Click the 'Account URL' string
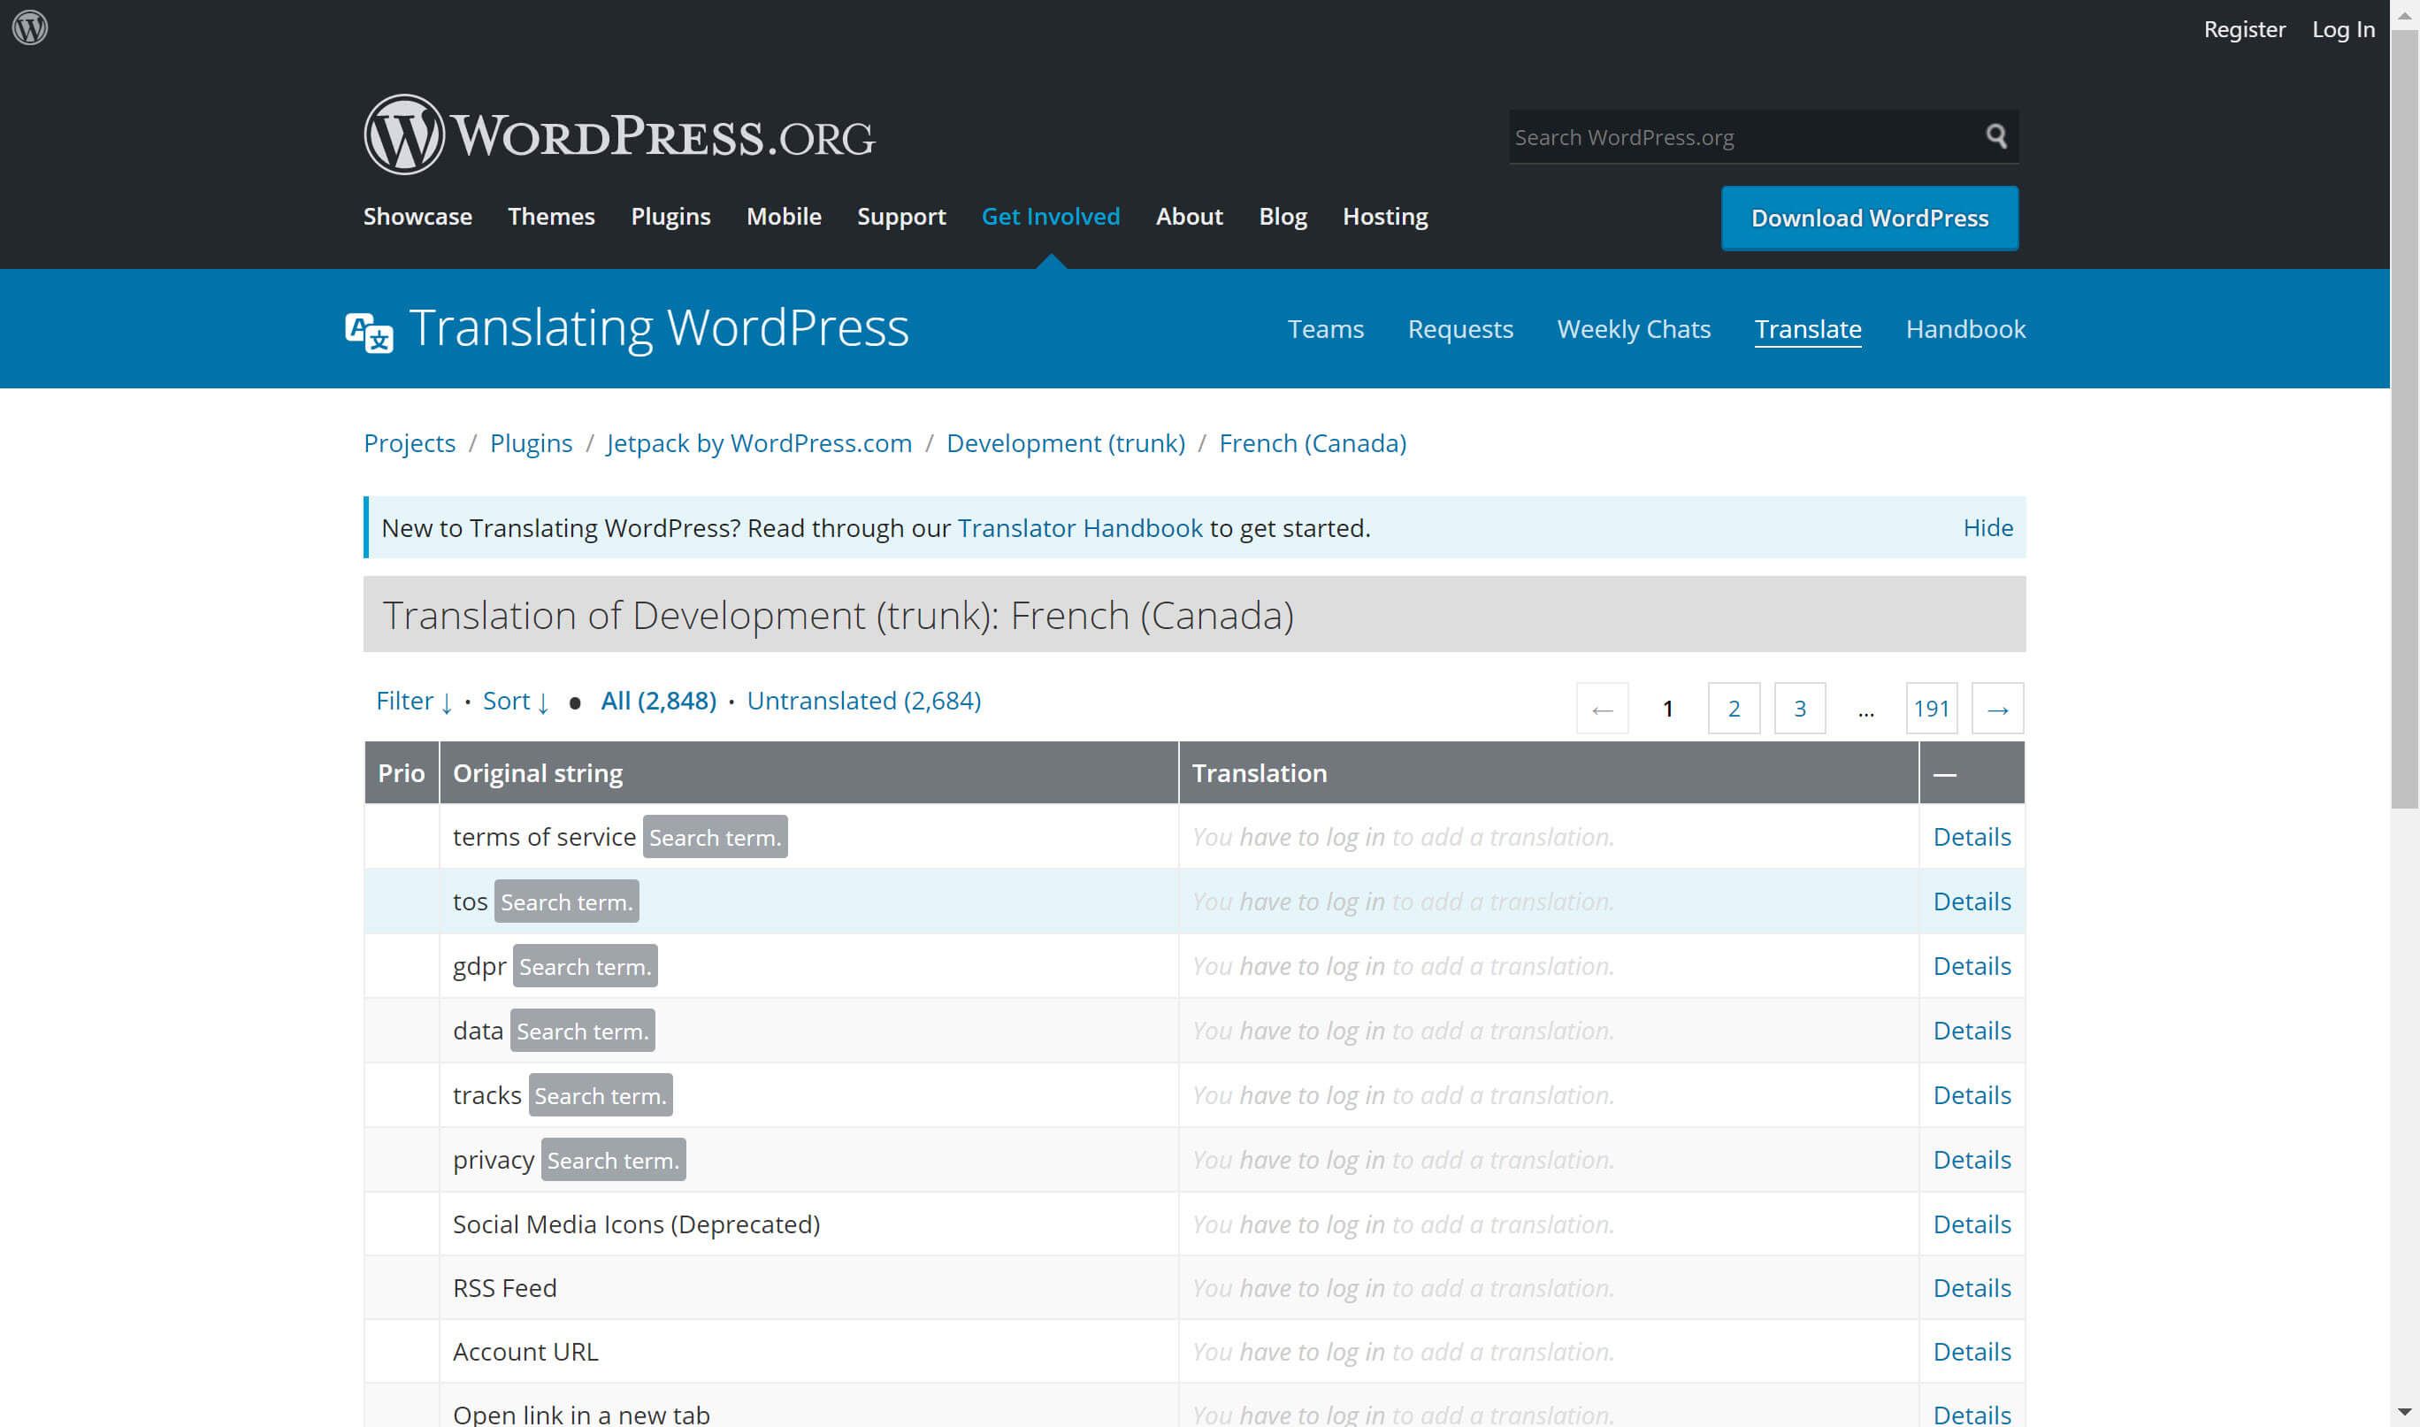The image size is (2420, 1427). (x=525, y=1352)
